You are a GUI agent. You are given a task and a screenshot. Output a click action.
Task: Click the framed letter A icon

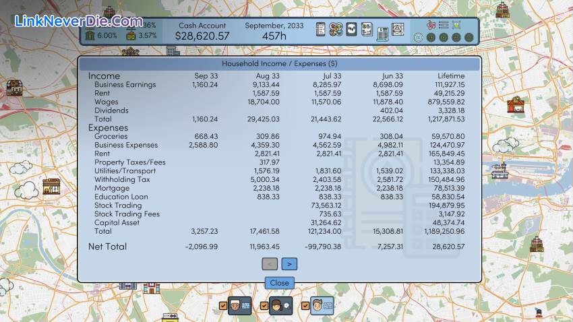point(398,30)
